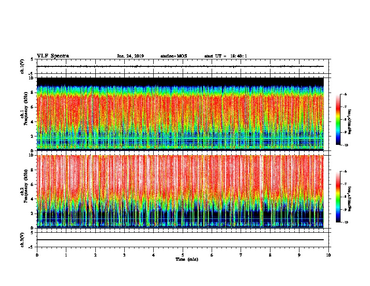Click the time axis tick label "7"
This screenshot has height=286, width=370.
point(241,255)
